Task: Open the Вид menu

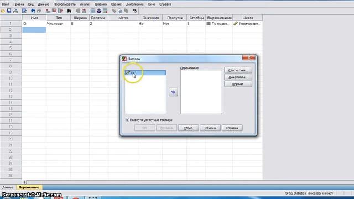Action: coord(31,4)
